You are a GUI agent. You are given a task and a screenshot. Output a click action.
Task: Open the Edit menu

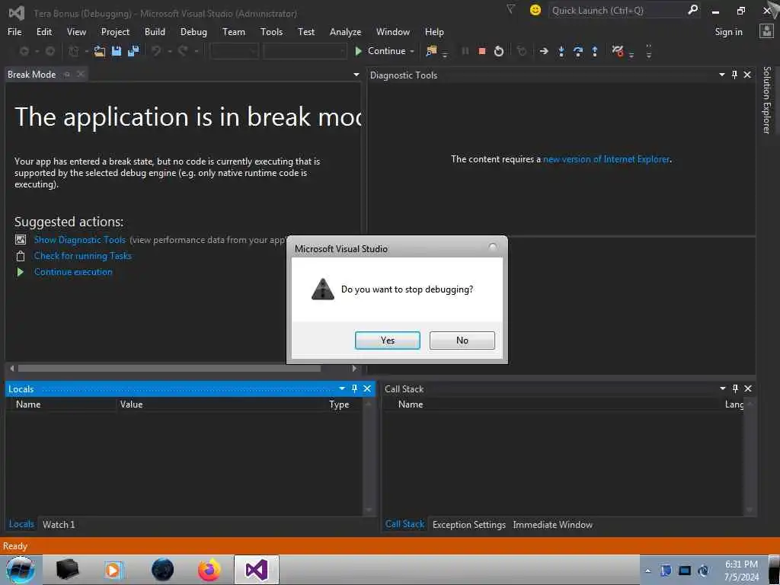tap(43, 32)
